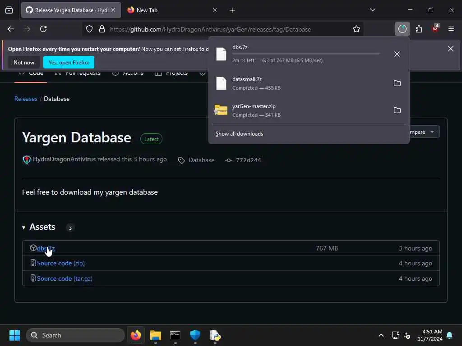Viewport: 462px width, 346px height.
Task: Go forward to the next page
Action: 27,29
